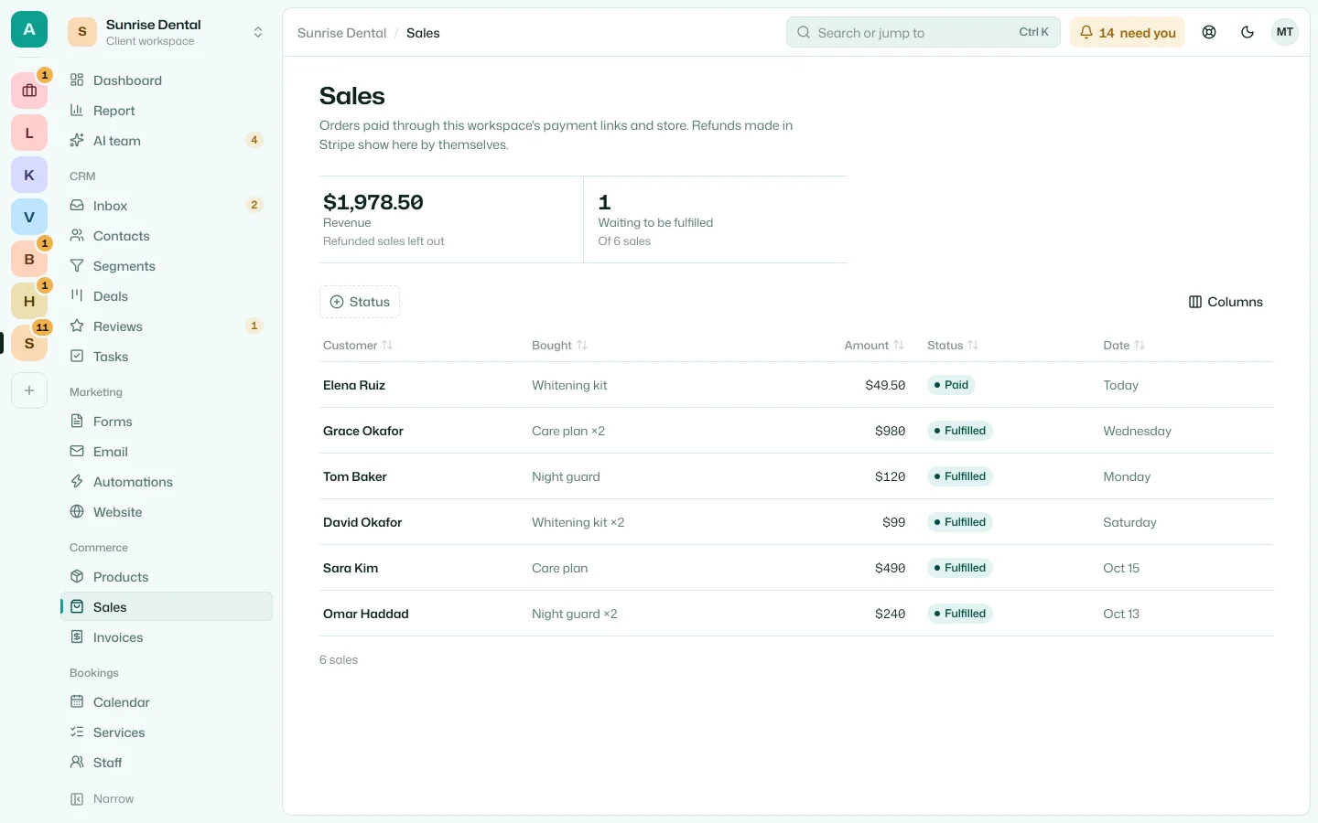Open Calendar under Bookings
The image size is (1318, 823).
point(167,702)
